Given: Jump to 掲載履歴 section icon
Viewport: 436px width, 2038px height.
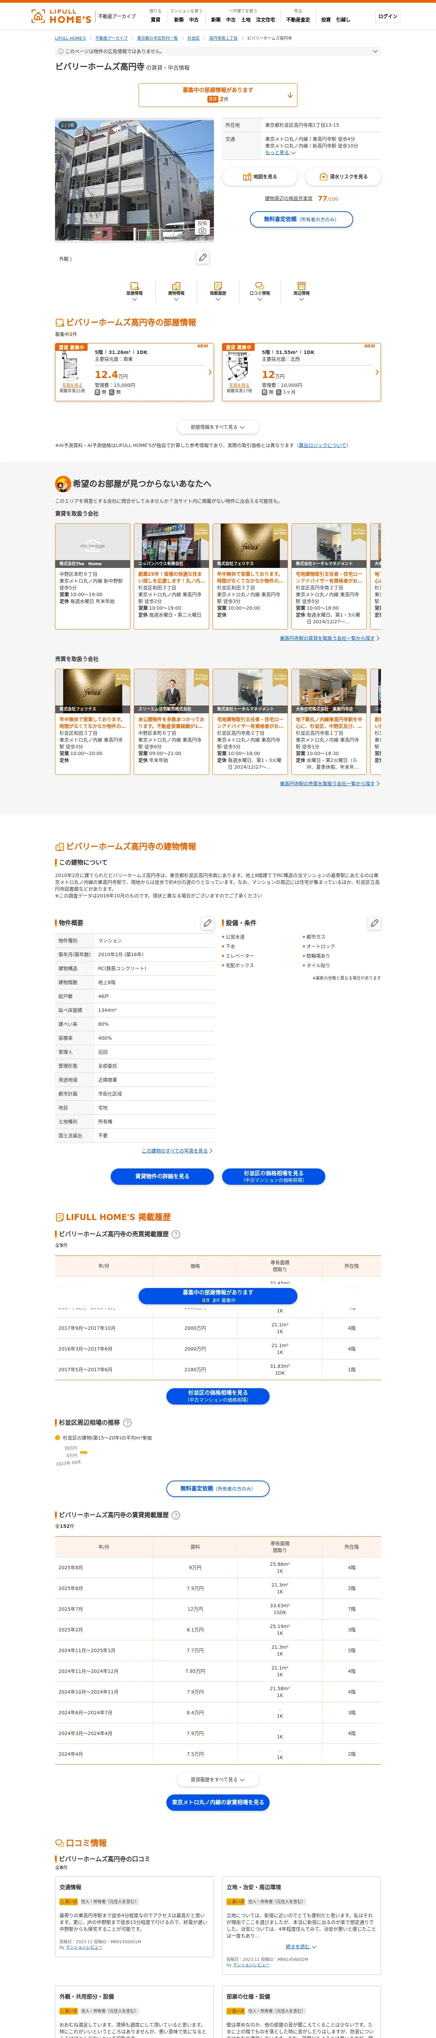Looking at the screenshot, I should 218,290.
